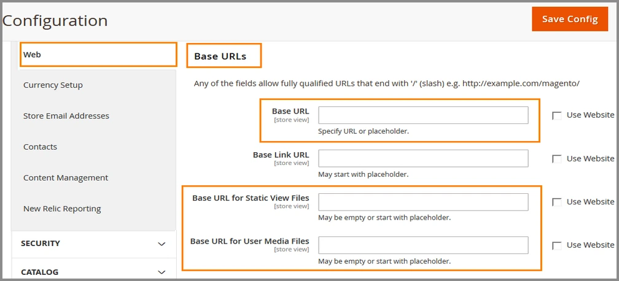Enable Use Website checkbox for Base URL

pos(557,115)
